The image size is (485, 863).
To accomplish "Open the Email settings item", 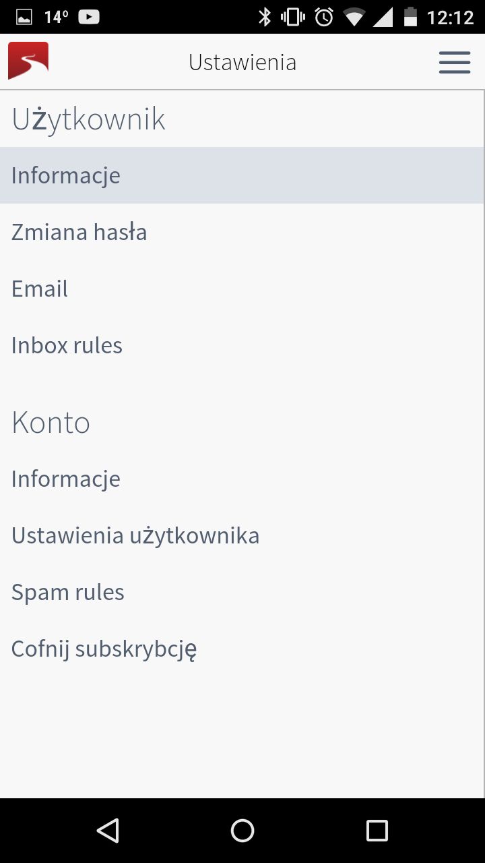I will click(x=242, y=289).
